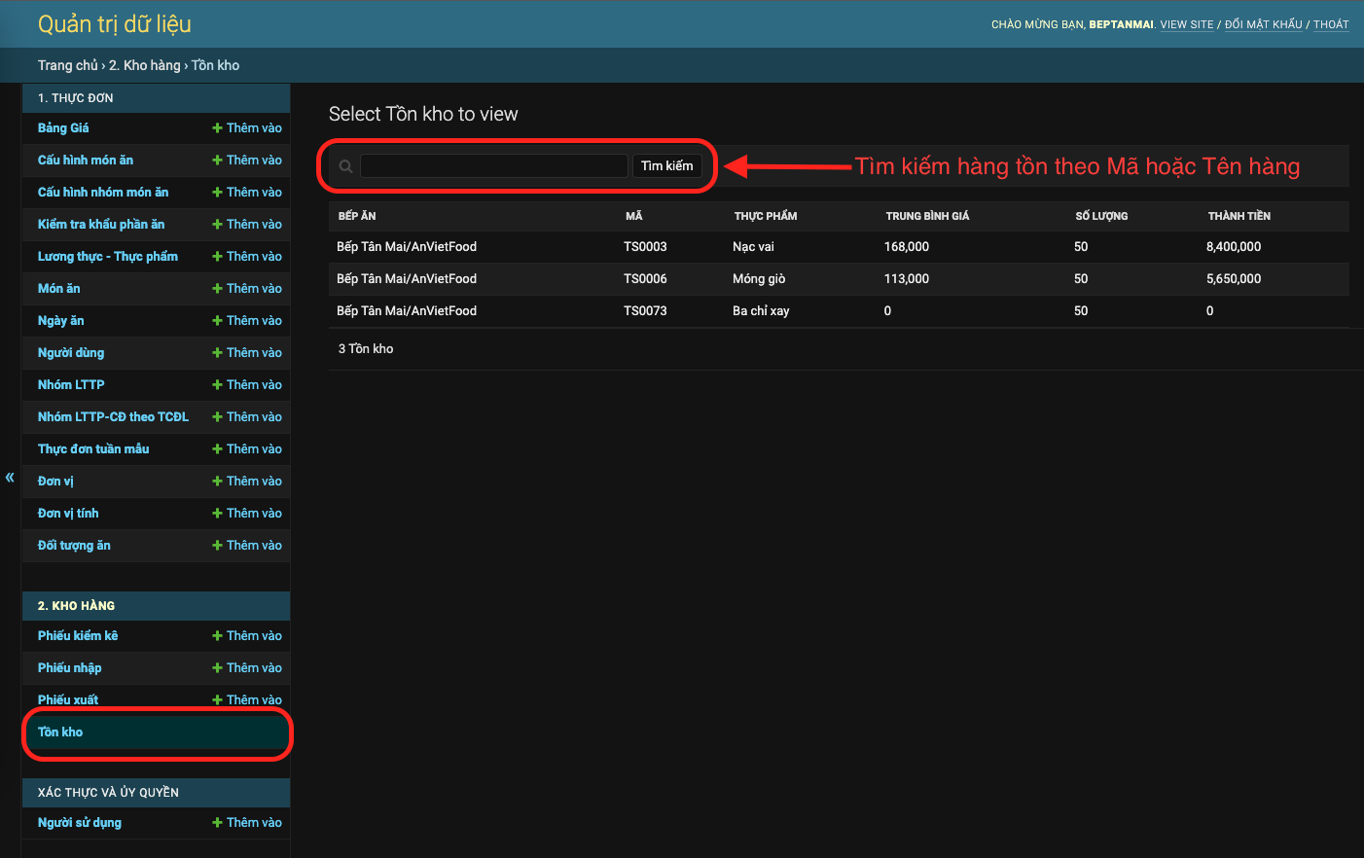
Task: Open VIEW SITE link in the header
Action: coord(1187,24)
